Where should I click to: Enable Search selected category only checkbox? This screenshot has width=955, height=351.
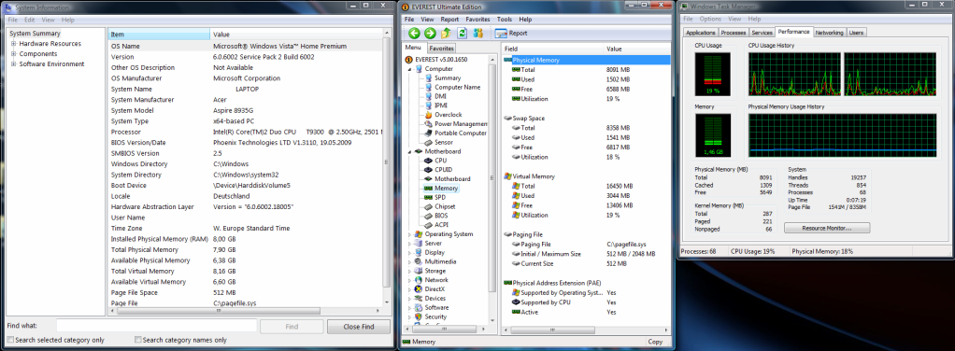[10, 340]
